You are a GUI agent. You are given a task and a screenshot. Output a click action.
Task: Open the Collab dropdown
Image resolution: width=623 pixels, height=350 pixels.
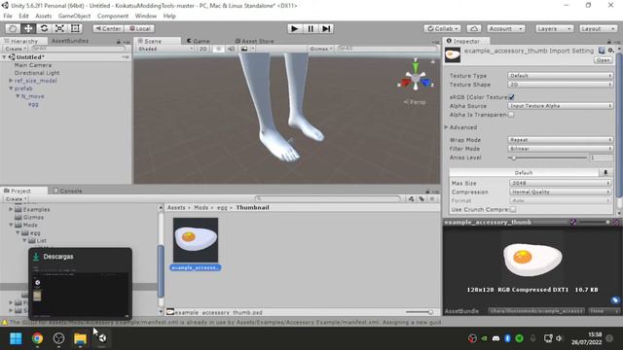point(442,28)
